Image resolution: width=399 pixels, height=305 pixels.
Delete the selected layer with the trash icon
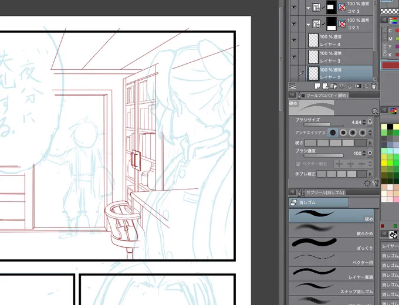(374, 86)
